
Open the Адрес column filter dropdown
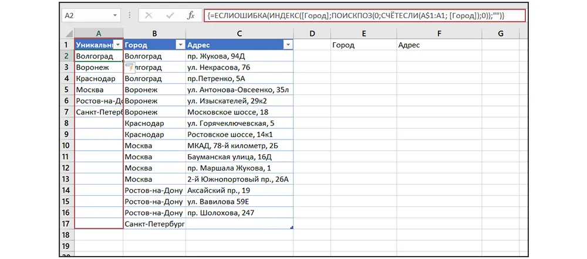click(x=287, y=45)
